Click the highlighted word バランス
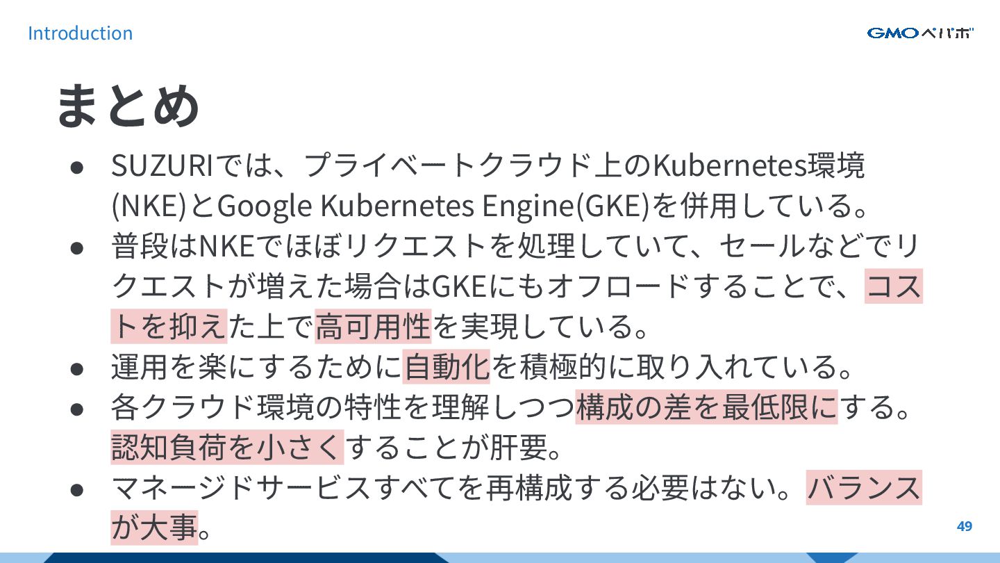Image resolution: width=1000 pixels, height=563 pixels. coord(864,487)
